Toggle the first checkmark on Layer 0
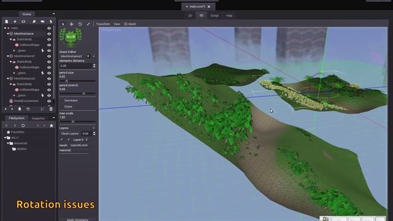393x221 pixels. click(x=61, y=139)
